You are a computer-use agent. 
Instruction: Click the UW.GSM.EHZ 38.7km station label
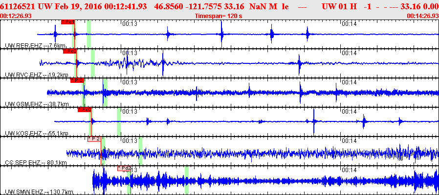[37, 104]
